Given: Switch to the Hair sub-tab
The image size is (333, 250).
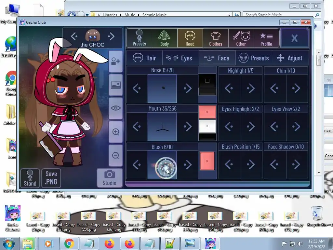Looking at the screenshot, I should [144, 58].
